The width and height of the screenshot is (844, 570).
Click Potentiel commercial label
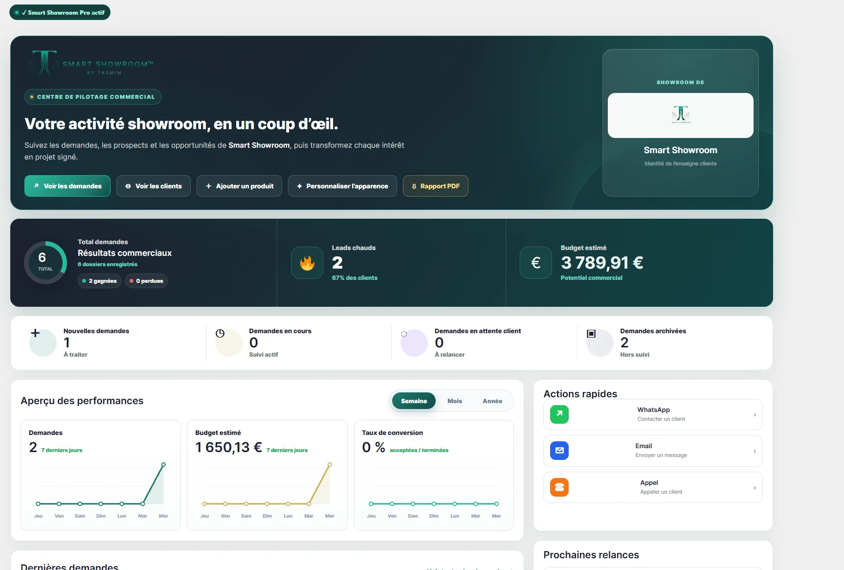tap(591, 278)
